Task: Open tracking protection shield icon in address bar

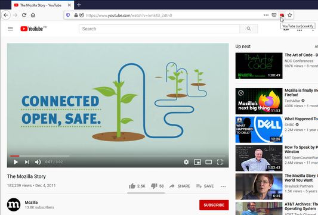Action: 68,15
